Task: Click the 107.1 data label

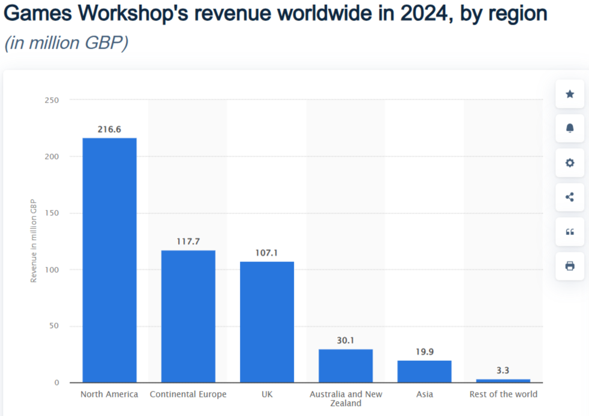Action: (267, 253)
